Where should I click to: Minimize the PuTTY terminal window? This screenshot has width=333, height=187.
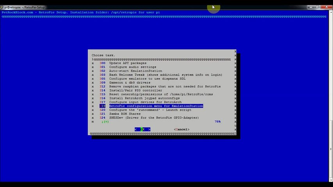click(x=311, y=7)
